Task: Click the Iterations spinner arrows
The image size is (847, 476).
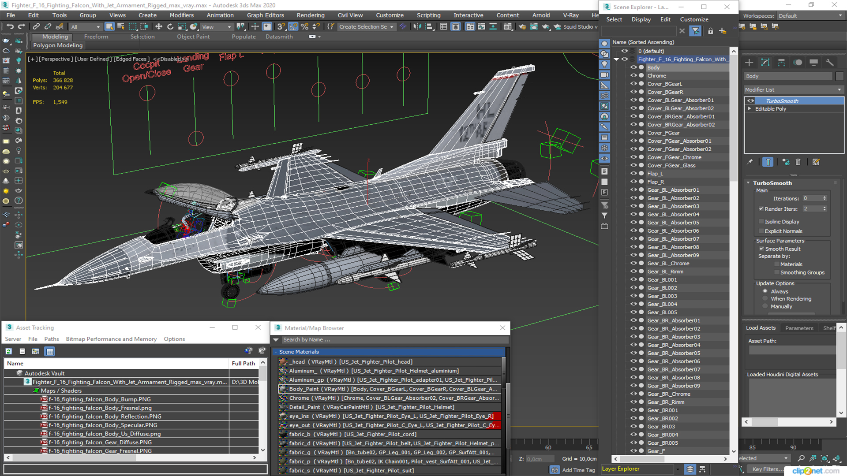Action: click(825, 198)
